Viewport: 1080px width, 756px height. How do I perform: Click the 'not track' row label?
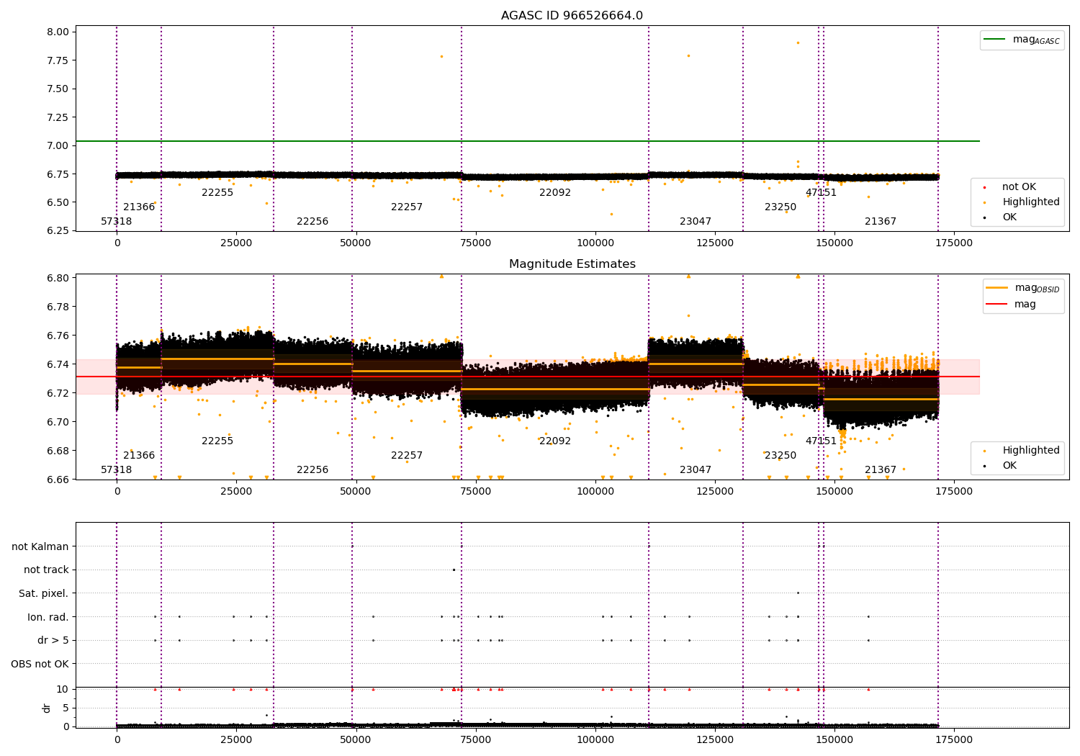(x=46, y=570)
